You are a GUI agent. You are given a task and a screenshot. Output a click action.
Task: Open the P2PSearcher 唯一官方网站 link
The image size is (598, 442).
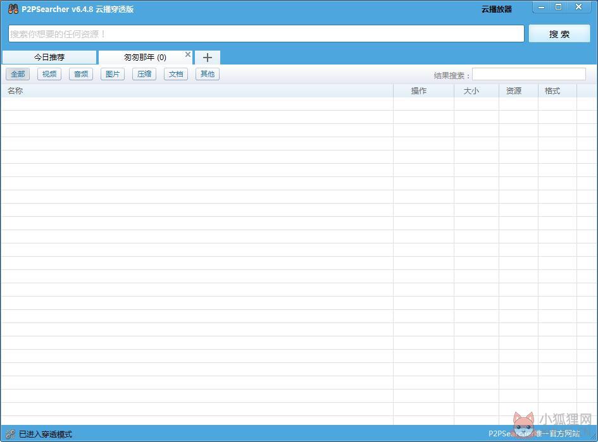click(x=534, y=434)
